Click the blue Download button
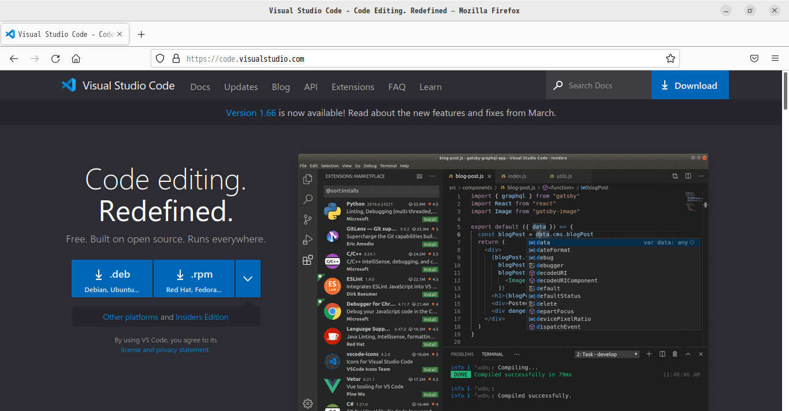Image resolution: width=789 pixels, height=411 pixels. (x=690, y=85)
